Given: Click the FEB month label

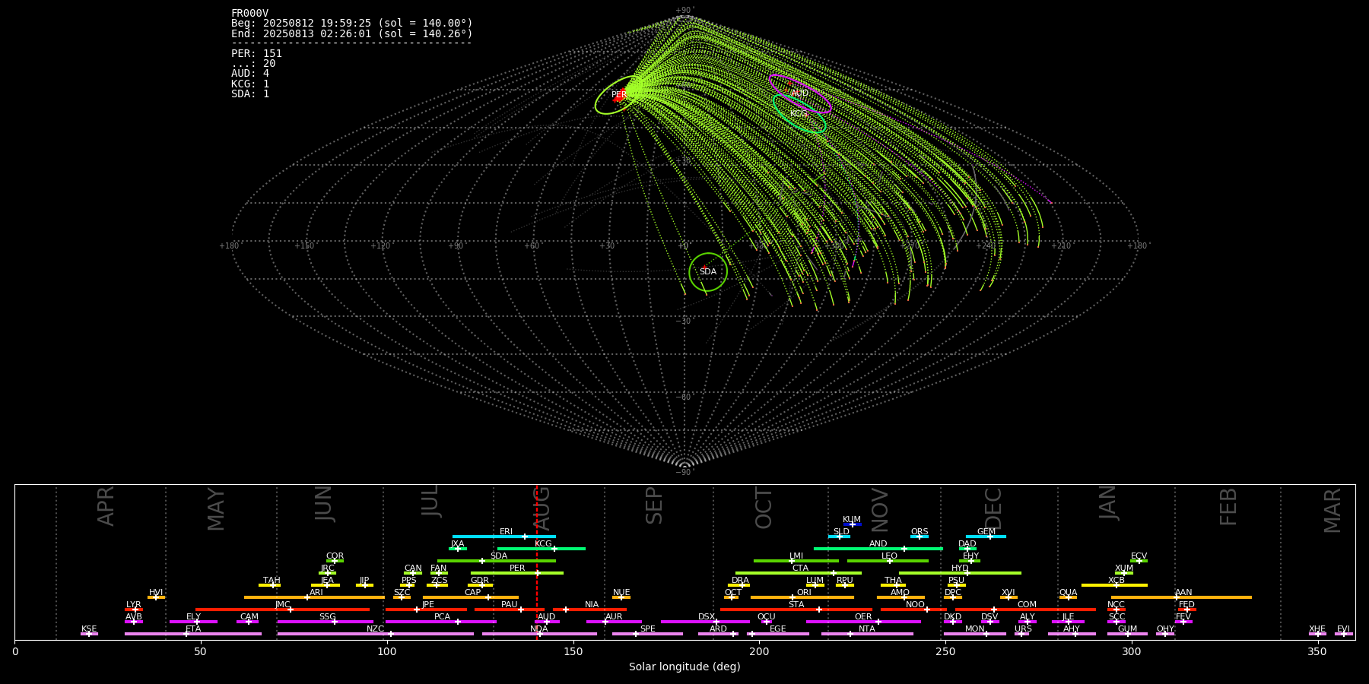Looking at the screenshot, I should [1228, 506].
